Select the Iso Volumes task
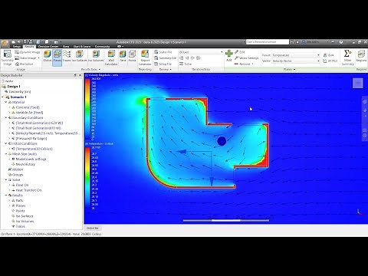368x276 pixels. point(96,56)
